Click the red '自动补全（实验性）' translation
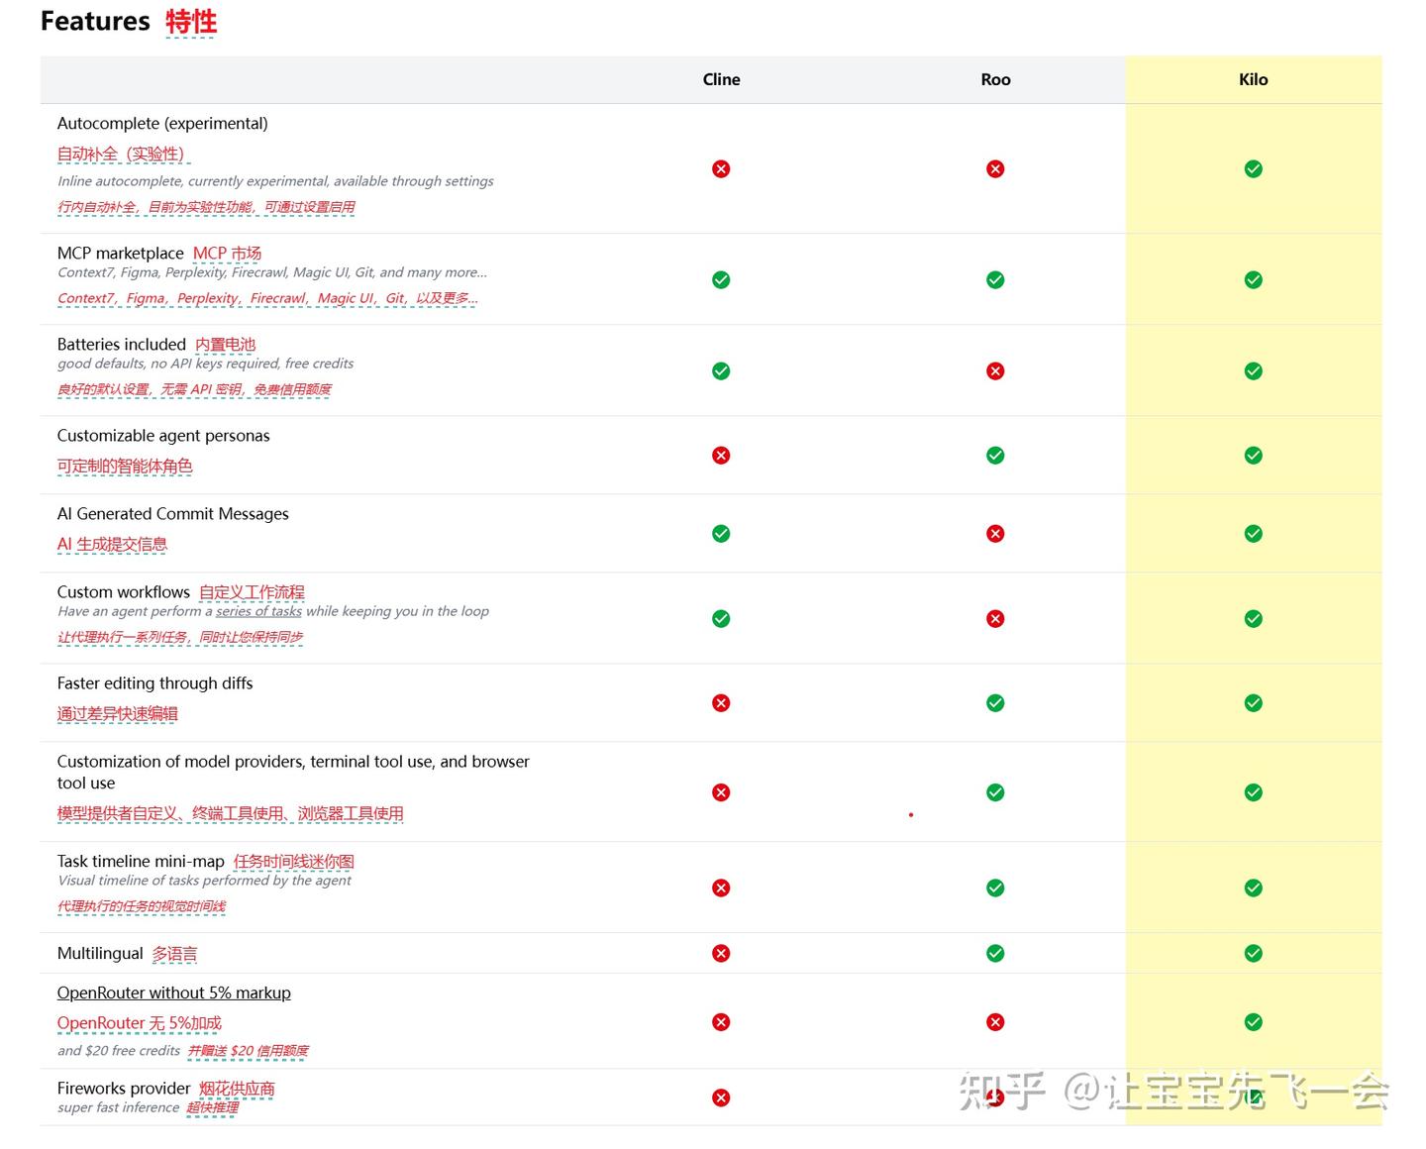The height and width of the screenshot is (1149, 1426). pos(123,155)
